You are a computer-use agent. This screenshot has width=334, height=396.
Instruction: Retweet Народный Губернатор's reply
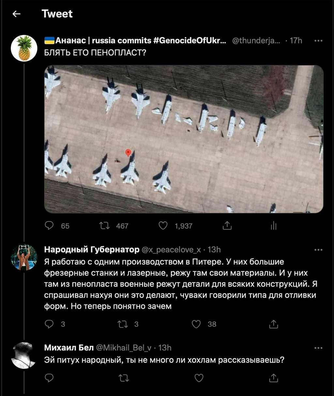(123, 324)
